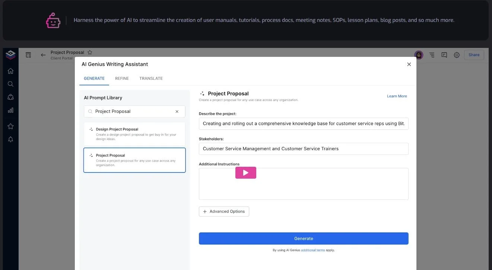492x270 pixels.
Task: Click the Generate button
Action: pos(304,238)
